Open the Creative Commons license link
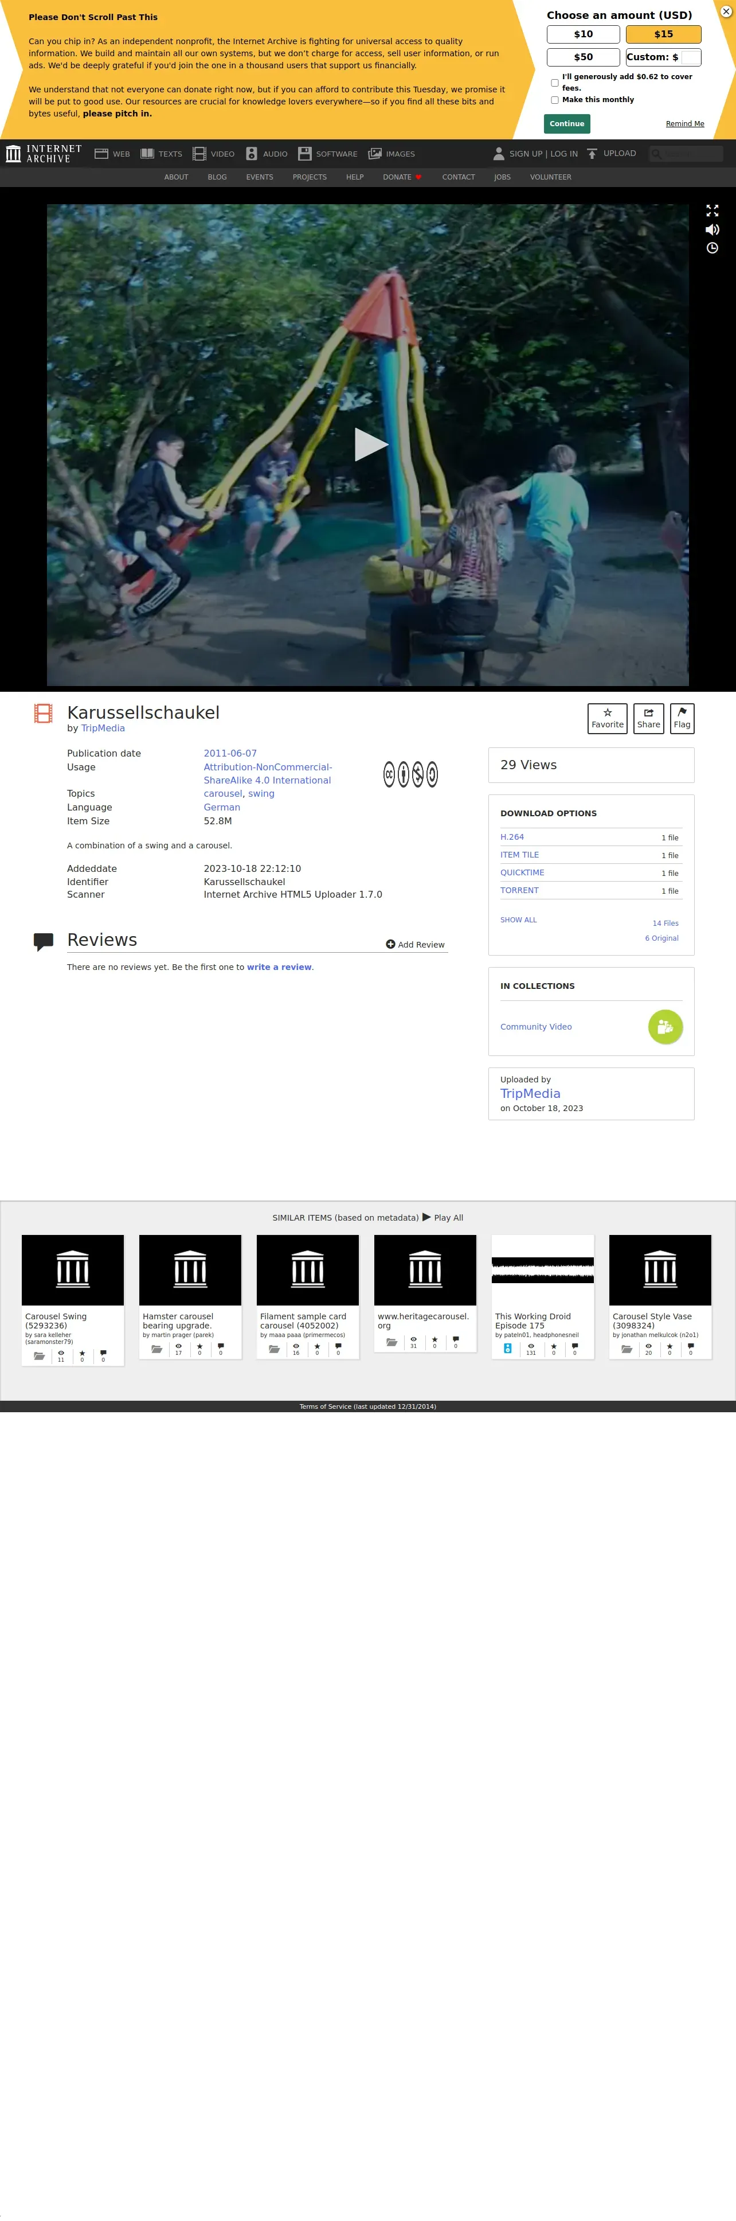 tap(268, 773)
